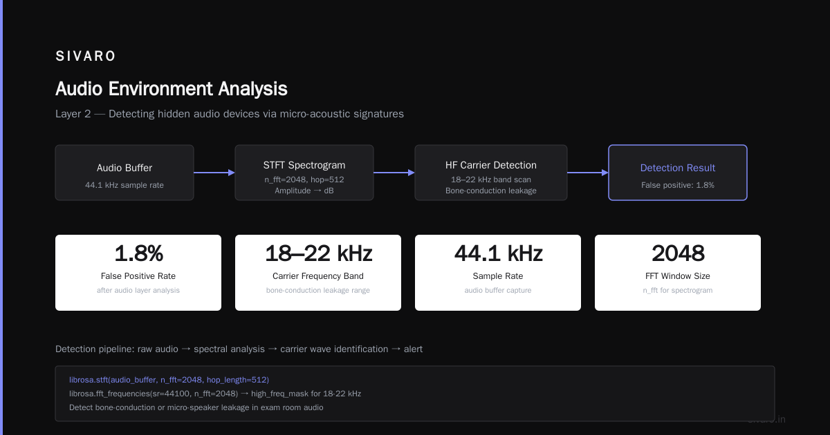Click arrow pointing to Detection Result
The width and height of the screenshot is (830, 435).
click(588, 173)
